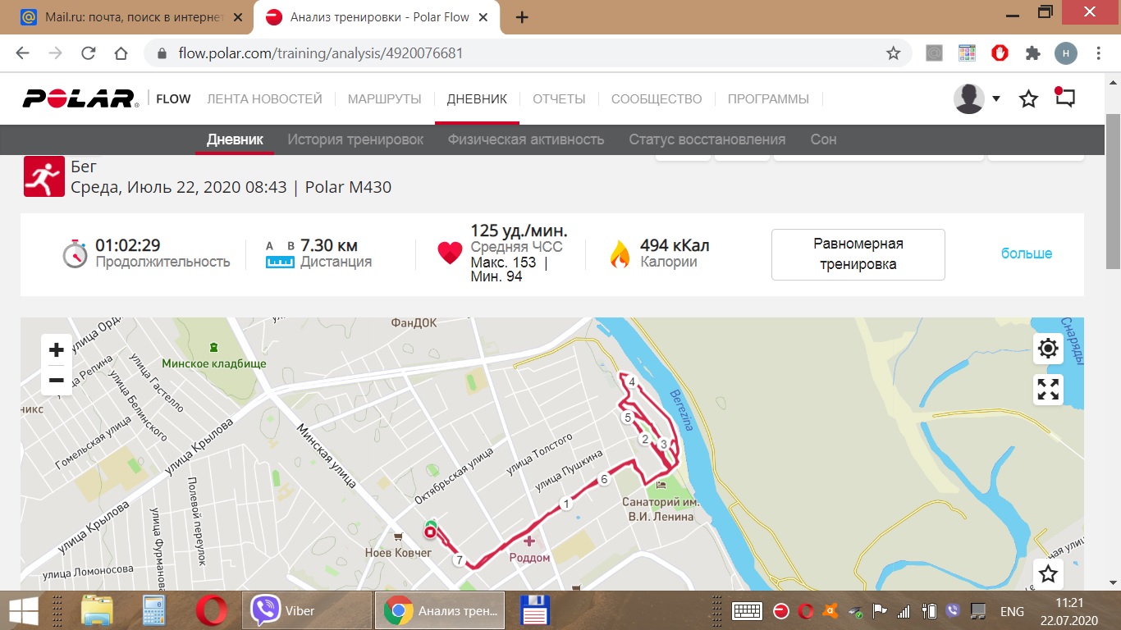Open the Chrome three-dot menu

1098,53
